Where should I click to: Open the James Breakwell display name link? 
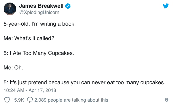pyautogui.click(x=41, y=6)
